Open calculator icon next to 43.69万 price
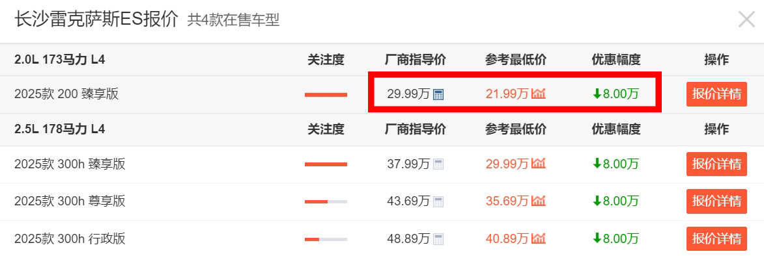764x256 pixels. [438, 201]
